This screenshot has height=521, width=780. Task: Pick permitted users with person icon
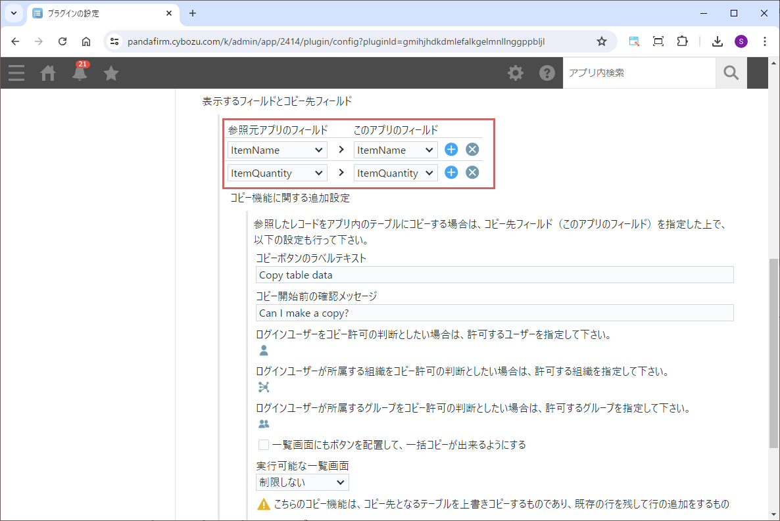pos(264,350)
